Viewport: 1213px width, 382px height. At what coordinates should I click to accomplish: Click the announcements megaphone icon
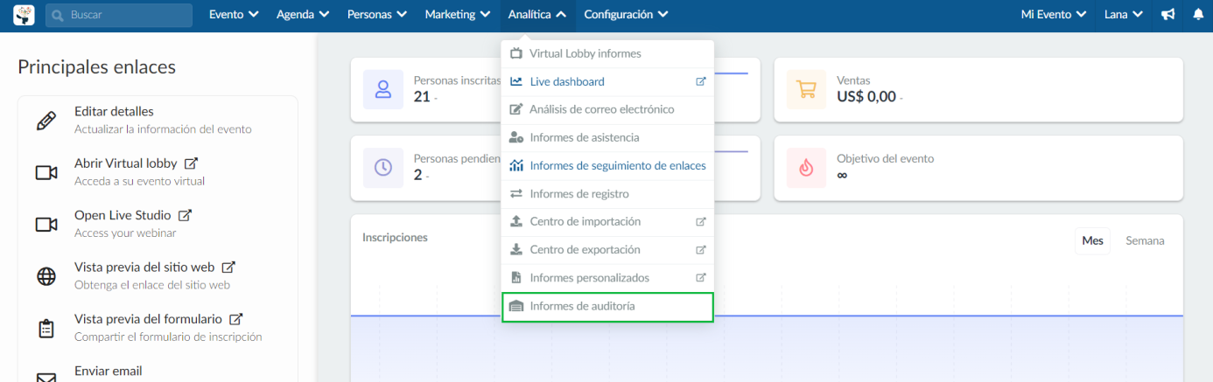click(1167, 15)
